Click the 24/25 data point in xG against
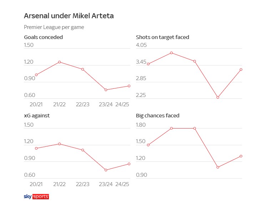Screen dimensions: 256x214 [129, 164]
